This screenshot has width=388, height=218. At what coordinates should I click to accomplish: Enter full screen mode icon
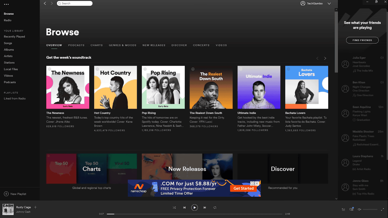coord(382,209)
